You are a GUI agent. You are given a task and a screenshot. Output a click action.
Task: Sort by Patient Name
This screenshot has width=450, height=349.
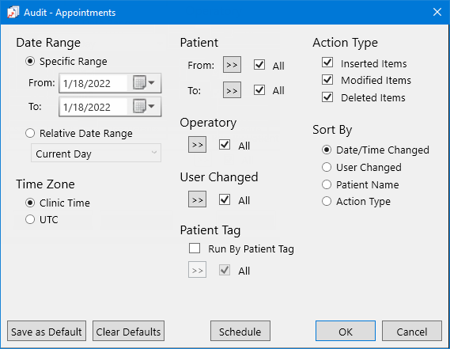(327, 184)
